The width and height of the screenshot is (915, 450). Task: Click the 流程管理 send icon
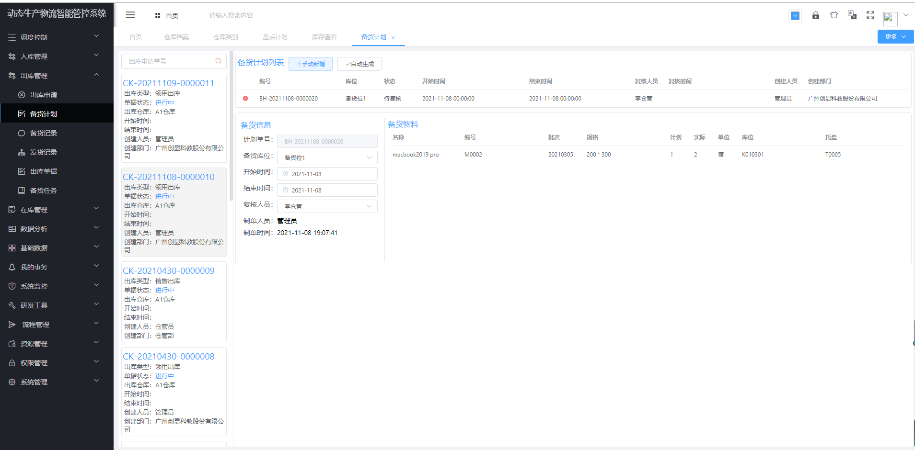12,325
